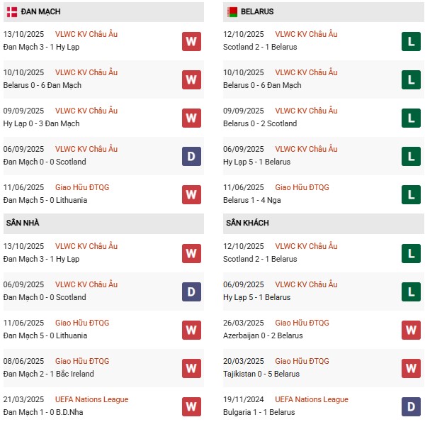Click W badge for Đan Mạch 3-1 Hy Lạp in the top form list
This screenshot has width=425, height=422.
pyautogui.click(x=191, y=41)
